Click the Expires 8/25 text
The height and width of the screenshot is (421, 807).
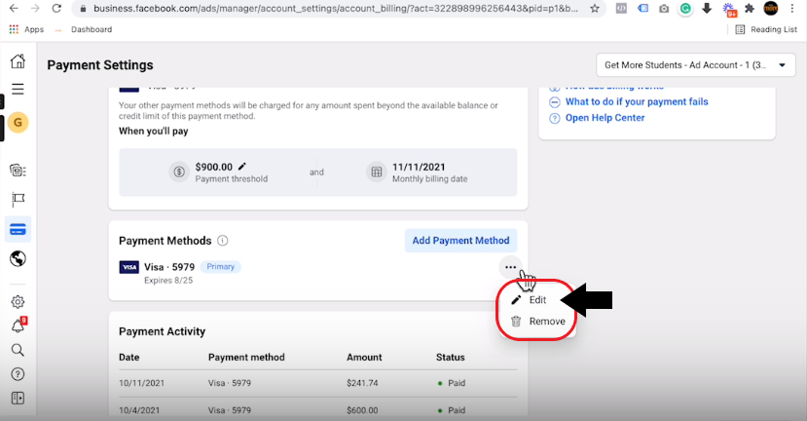tap(168, 281)
